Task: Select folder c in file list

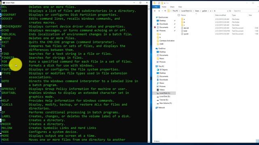Action: 184,25
